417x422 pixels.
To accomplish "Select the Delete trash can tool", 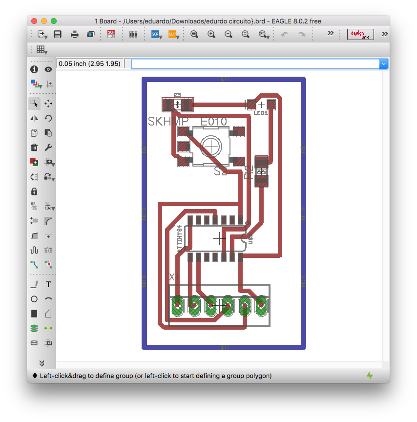I will [x=34, y=148].
